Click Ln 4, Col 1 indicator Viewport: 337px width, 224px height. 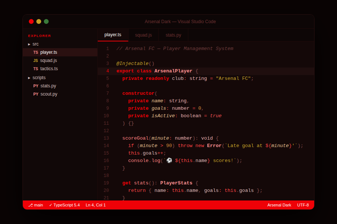(x=95, y=205)
